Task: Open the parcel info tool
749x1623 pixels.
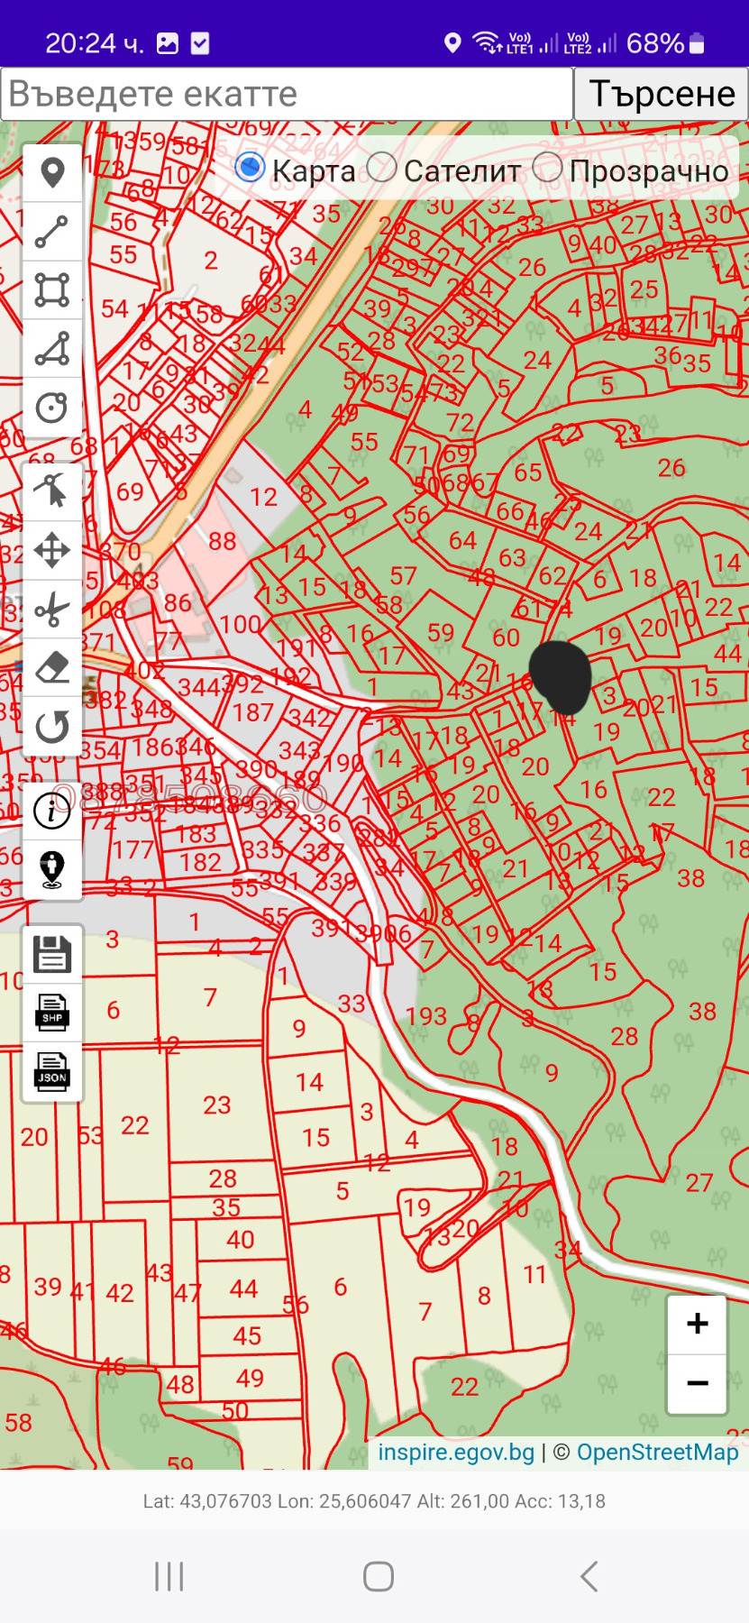Action: pyautogui.click(x=52, y=811)
